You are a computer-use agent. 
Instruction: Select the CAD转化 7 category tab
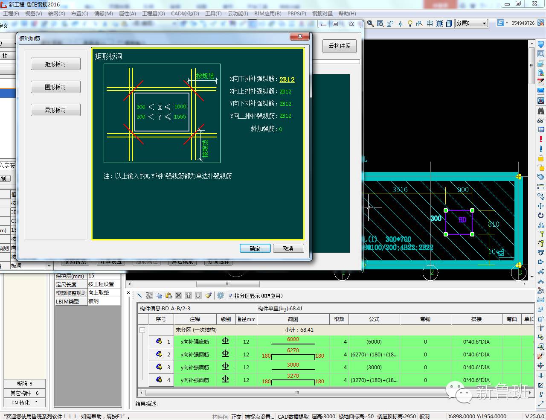coord(25,402)
